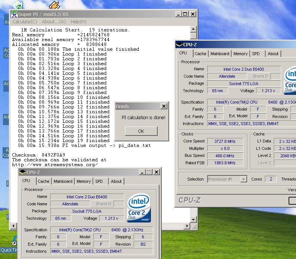Click the Stepping value 6 in lower CPU-Z

[143, 237]
